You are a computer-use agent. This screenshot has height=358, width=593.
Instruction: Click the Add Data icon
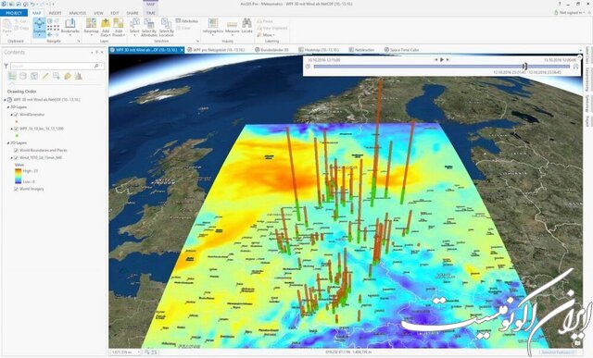[106, 27]
